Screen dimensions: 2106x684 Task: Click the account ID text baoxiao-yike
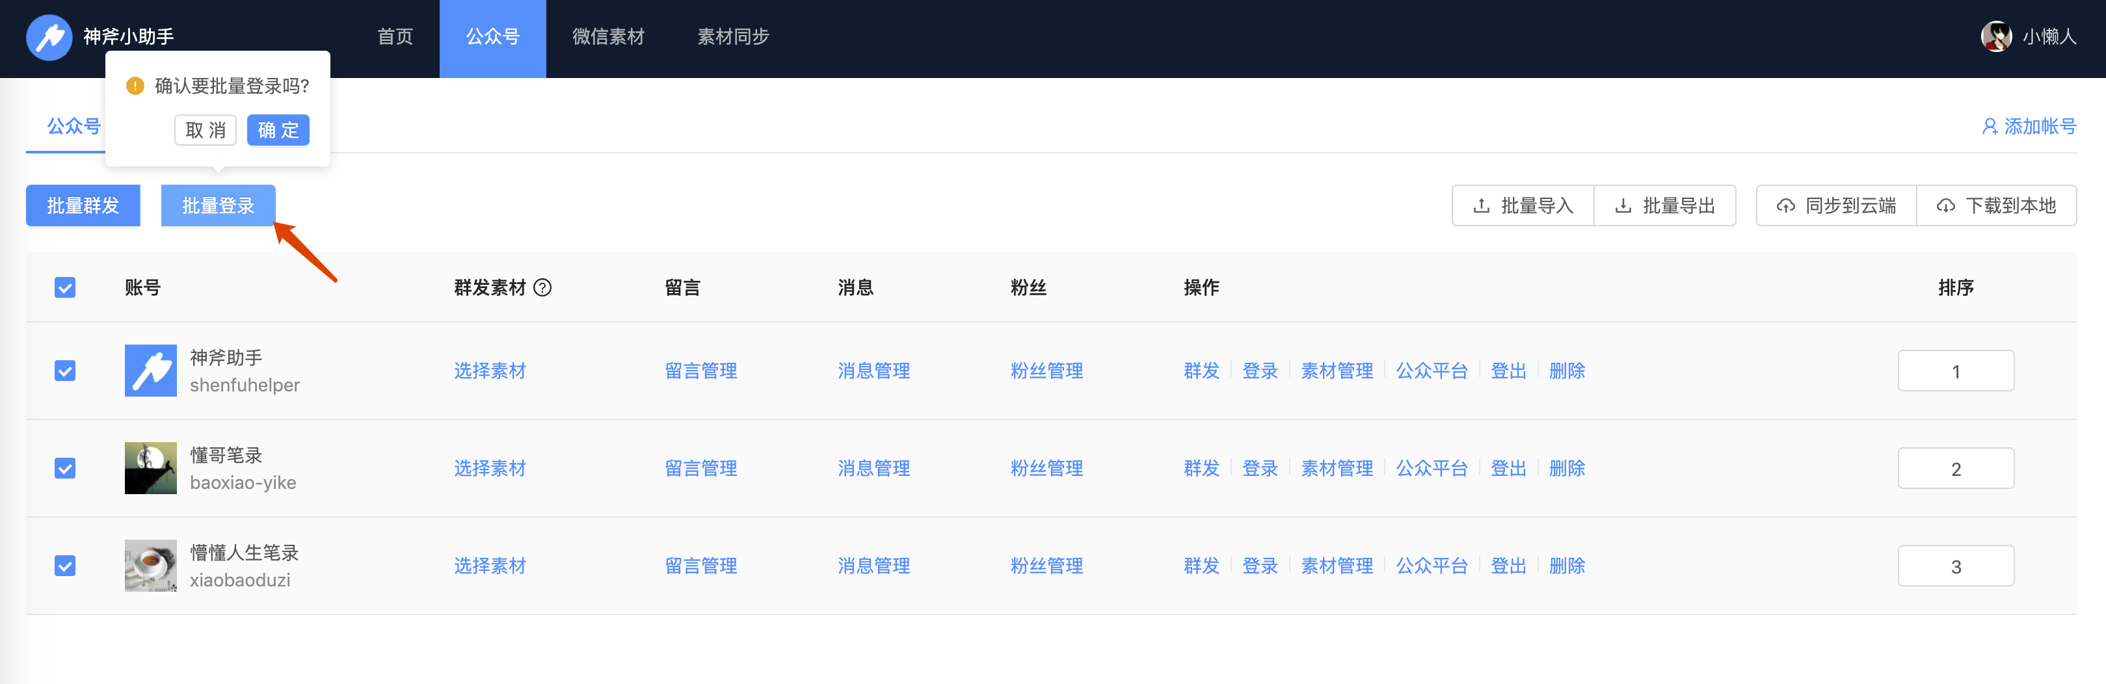click(243, 482)
